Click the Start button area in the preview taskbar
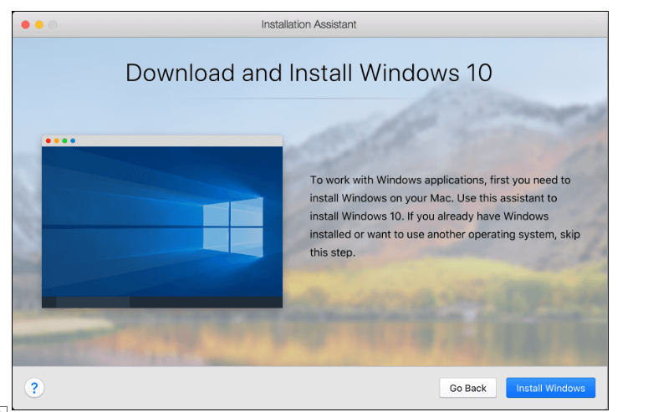648x412 pixels. pos(48,302)
